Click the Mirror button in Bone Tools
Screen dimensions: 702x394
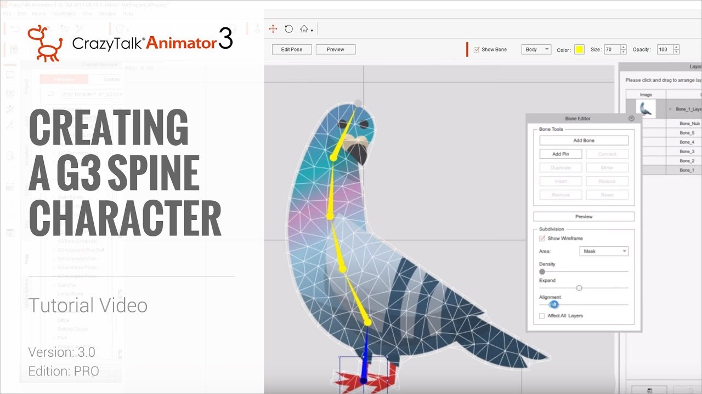point(607,168)
